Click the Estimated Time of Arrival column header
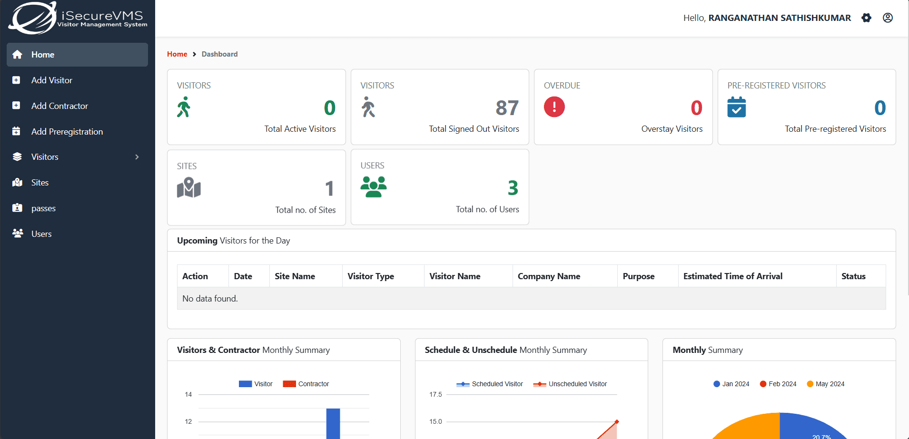This screenshot has width=909, height=439. [x=732, y=276]
